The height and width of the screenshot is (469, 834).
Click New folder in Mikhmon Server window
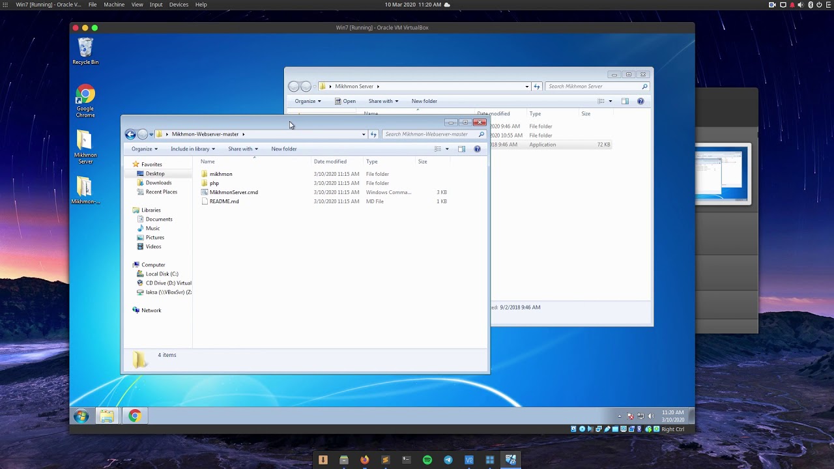(x=424, y=101)
